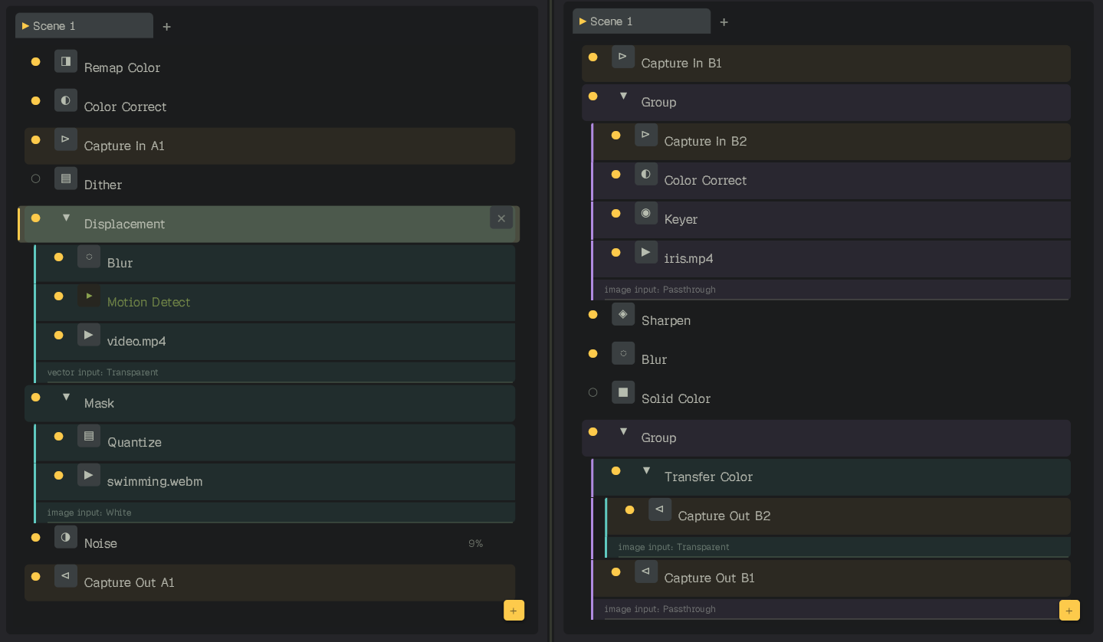Select the Remap Color row label
The height and width of the screenshot is (642, 1103).
point(122,67)
